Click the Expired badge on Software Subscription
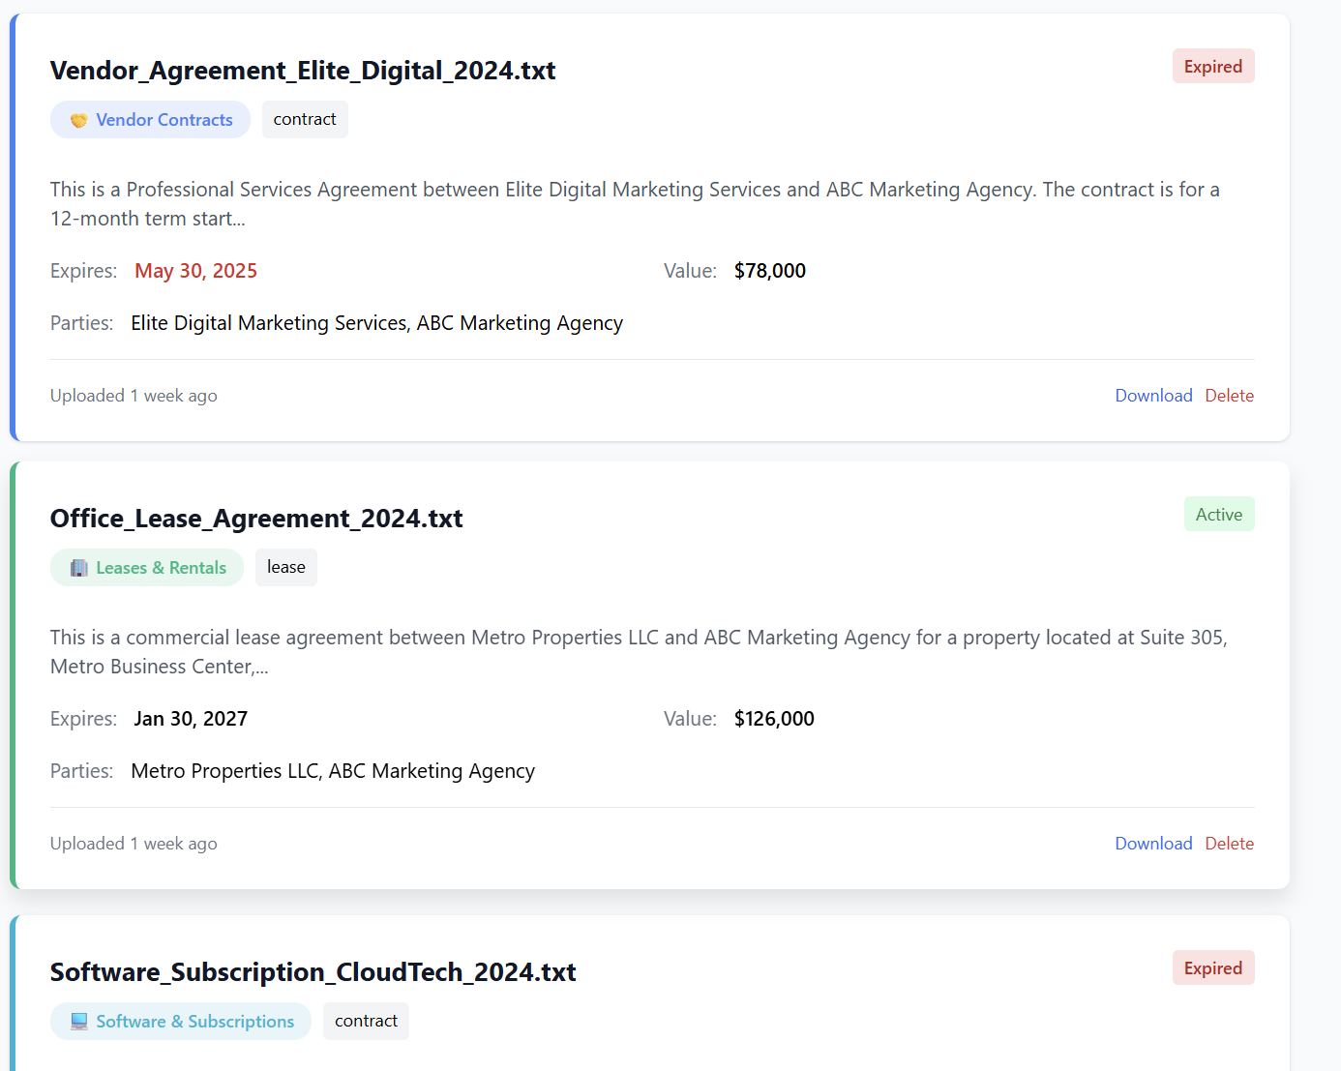The height and width of the screenshot is (1071, 1341). tap(1212, 968)
